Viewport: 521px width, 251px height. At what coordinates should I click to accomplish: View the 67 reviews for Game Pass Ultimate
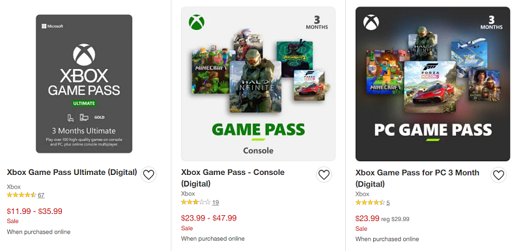tap(41, 195)
